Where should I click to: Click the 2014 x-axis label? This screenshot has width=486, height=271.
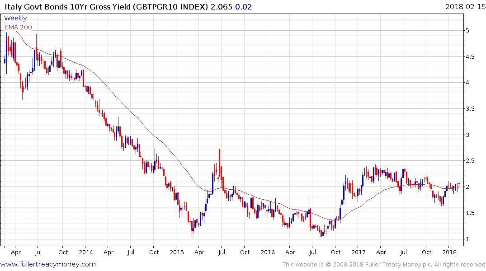tap(86, 252)
